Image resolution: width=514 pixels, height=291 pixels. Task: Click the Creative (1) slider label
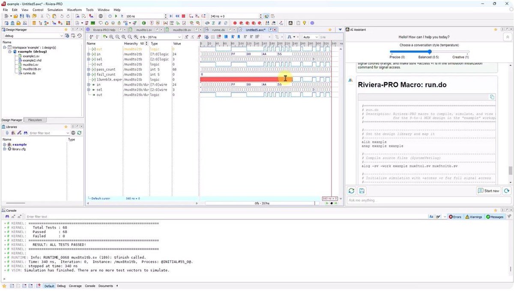point(460,57)
